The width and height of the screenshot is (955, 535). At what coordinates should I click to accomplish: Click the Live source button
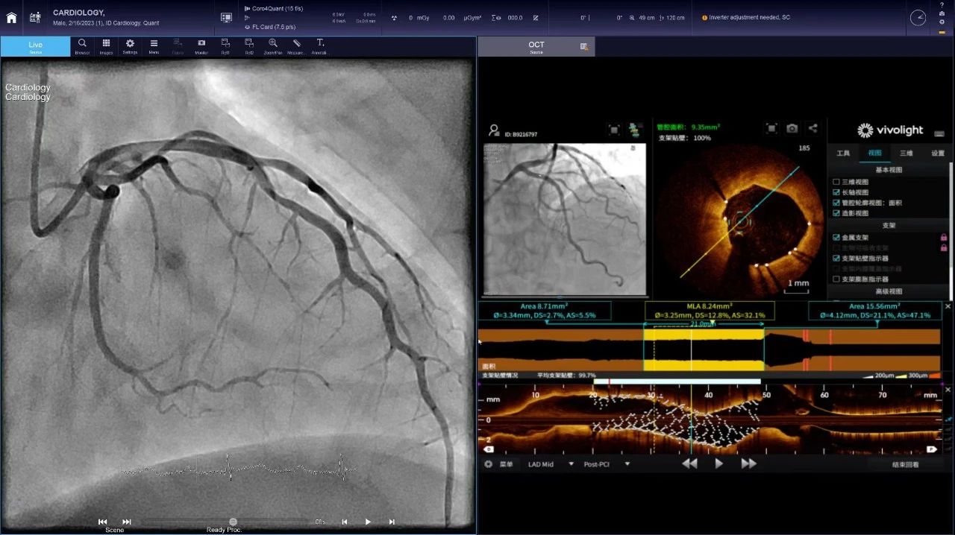point(35,46)
